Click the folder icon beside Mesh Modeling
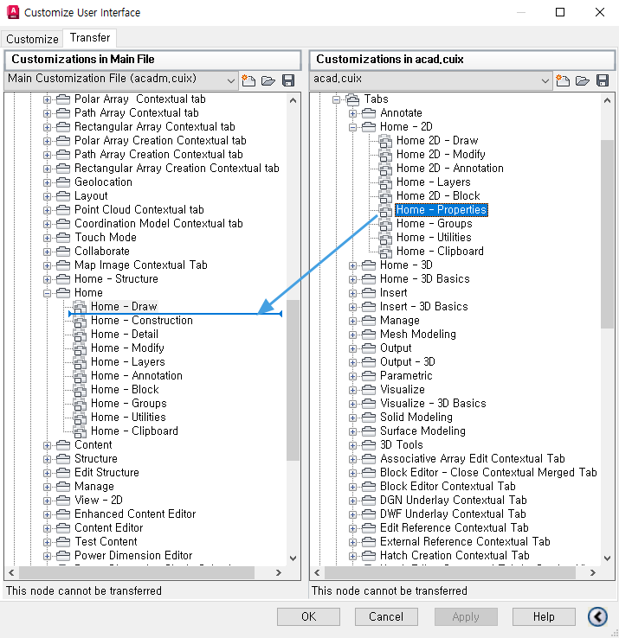Viewport: 619px width, 638px height. point(369,335)
